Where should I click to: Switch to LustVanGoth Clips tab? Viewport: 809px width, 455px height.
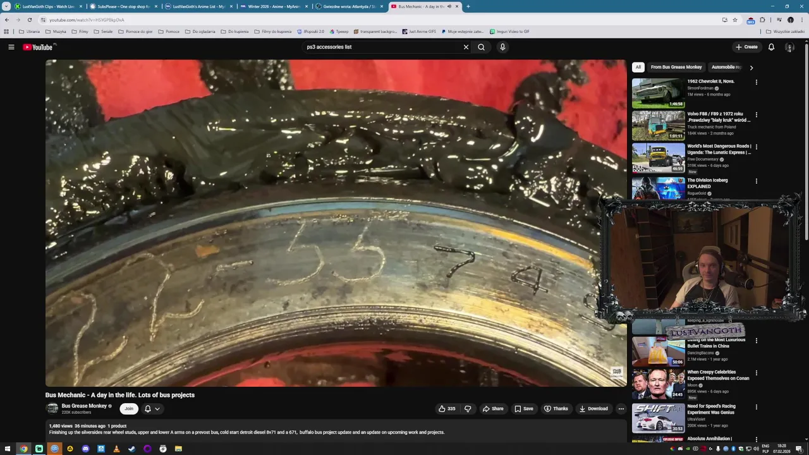[47, 6]
